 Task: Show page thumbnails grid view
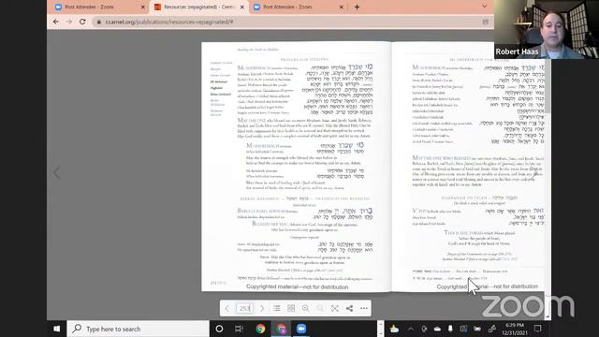(x=291, y=308)
